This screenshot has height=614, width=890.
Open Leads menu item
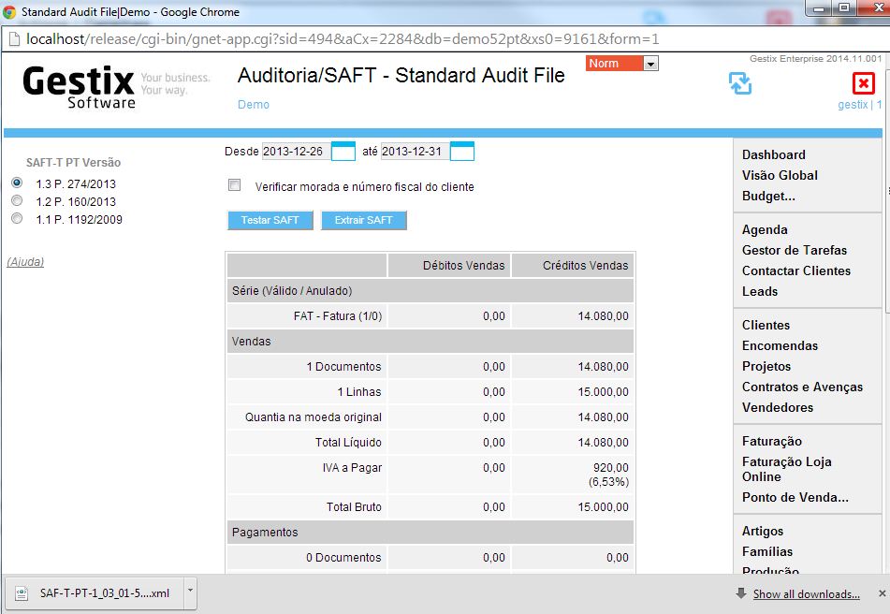(x=760, y=291)
